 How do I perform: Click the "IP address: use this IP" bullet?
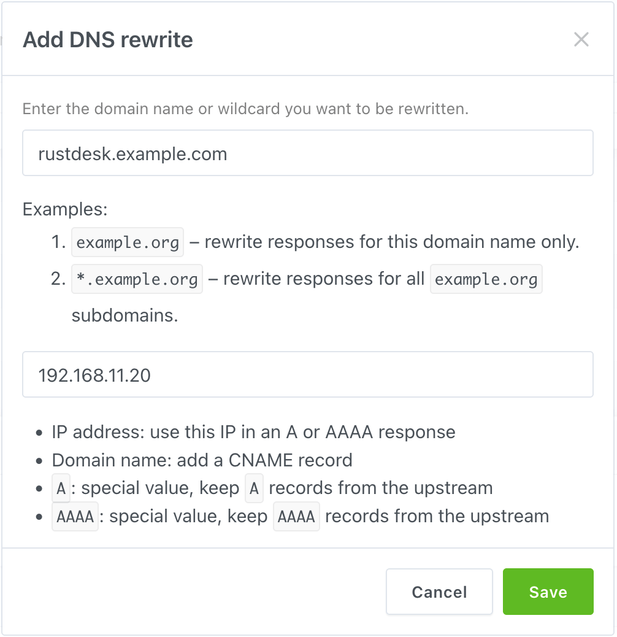pyautogui.click(x=253, y=432)
